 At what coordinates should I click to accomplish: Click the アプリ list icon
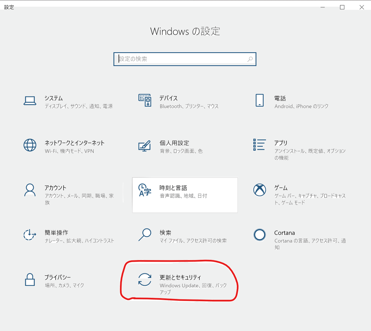pyautogui.click(x=259, y=145)
